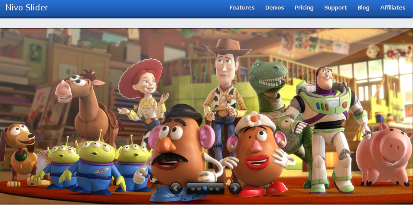Select the first slide dot
Image resolution: width=413 pixels, height=205 pixels.
193,189
